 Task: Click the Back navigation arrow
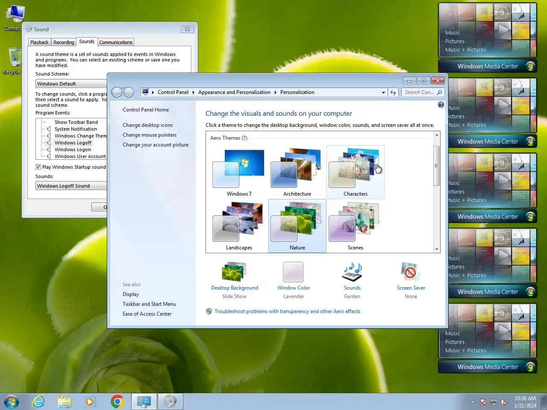pos(117,92)
